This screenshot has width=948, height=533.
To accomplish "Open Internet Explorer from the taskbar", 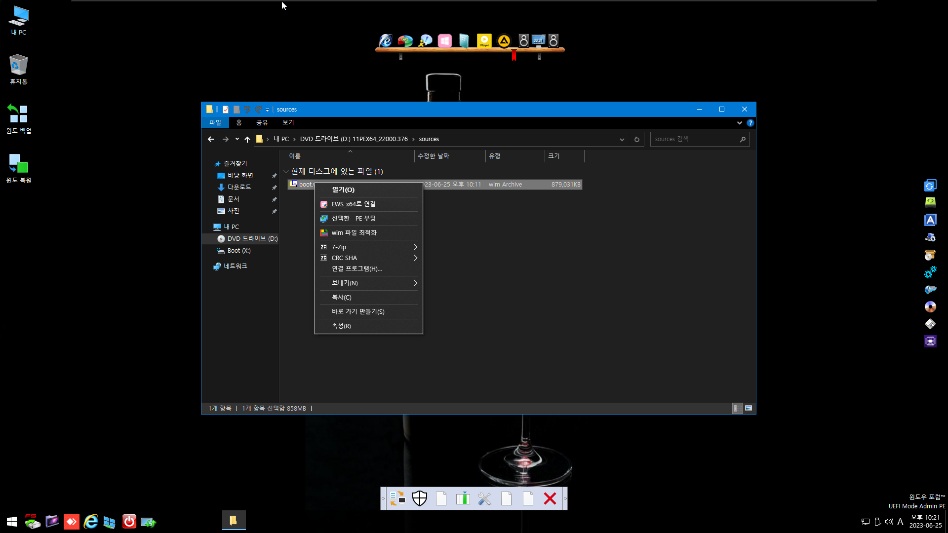I will (91, 522).
